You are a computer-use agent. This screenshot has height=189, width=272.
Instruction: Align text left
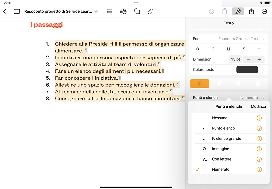click(x=200, y=84)
